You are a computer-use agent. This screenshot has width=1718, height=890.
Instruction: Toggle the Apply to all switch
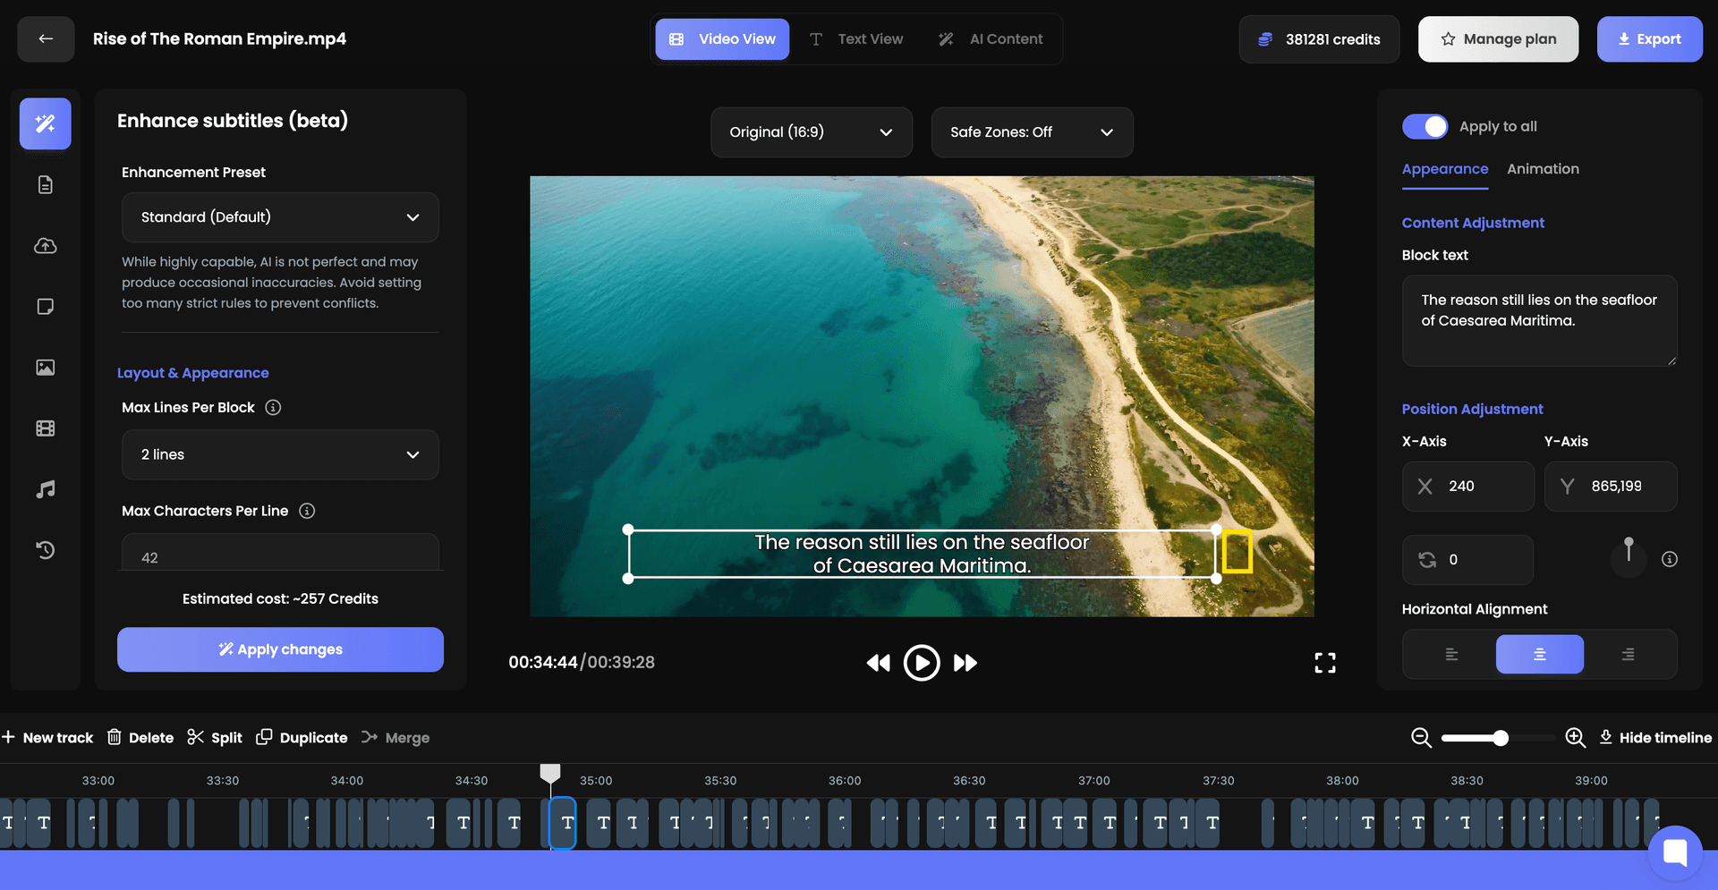[1425, 126]
